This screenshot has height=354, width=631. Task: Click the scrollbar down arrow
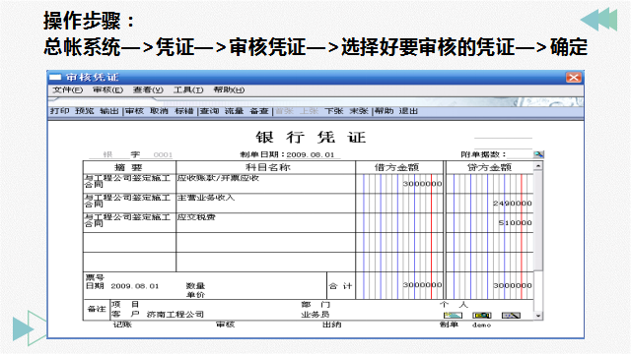tap(538, 316)
